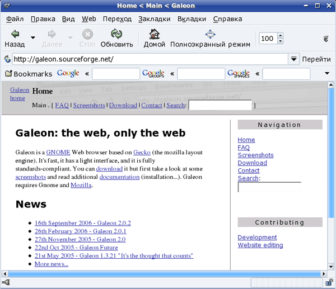Click the Google Images logo
336x289 pixels.
tap(239, 73)
